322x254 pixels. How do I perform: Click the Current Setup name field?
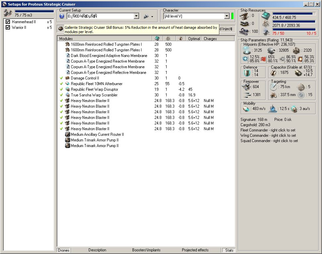(x=101, y=16)
